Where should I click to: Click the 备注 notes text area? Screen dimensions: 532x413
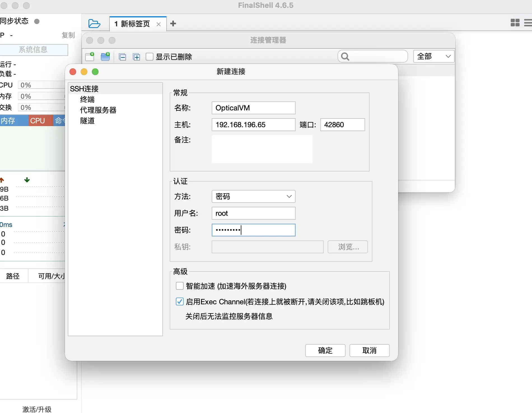click(262, 149)
